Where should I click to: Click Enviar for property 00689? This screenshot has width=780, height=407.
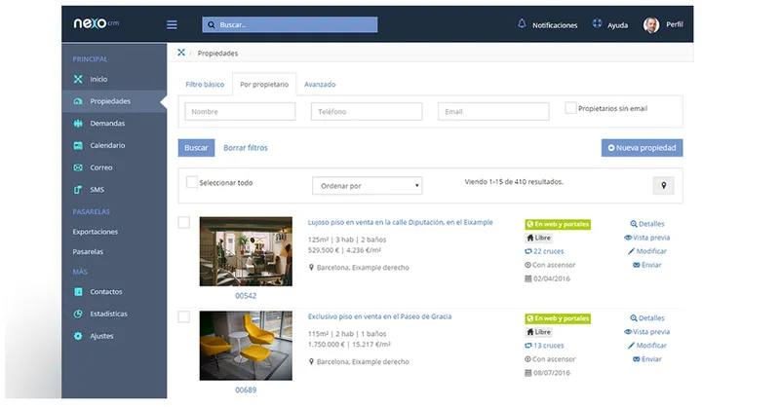[x=647, y=359]
